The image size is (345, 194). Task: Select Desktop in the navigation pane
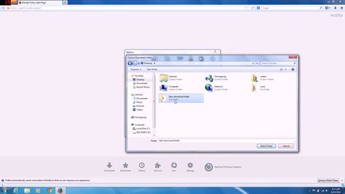[x=139, y=80]
